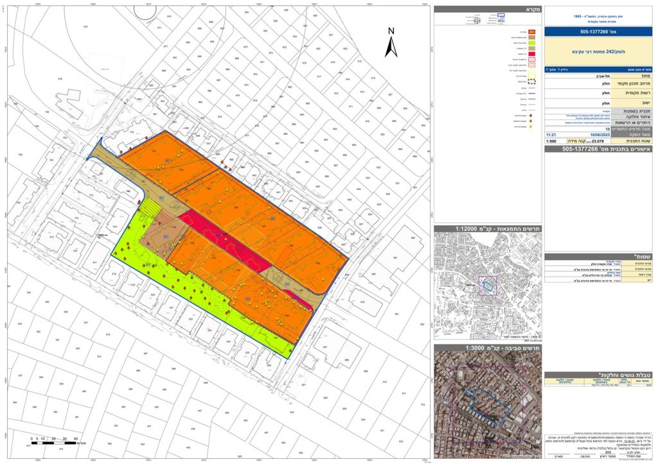Viewport: 658px width, 464px height.
Task: Click the circular emblem in legend header
Action: [x=477, y=20]
